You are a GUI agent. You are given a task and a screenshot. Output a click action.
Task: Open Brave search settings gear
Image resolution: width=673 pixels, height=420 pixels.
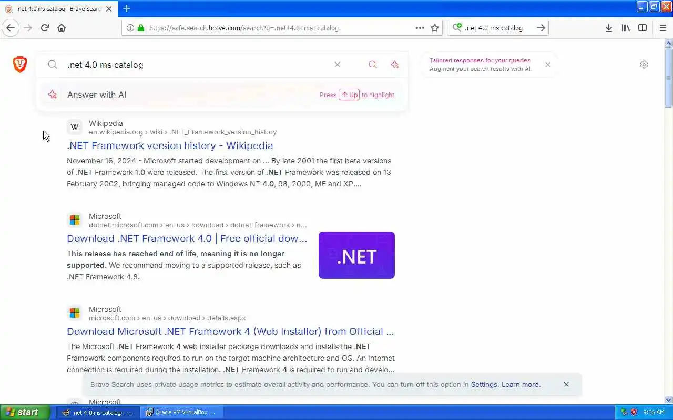point(644,65)
